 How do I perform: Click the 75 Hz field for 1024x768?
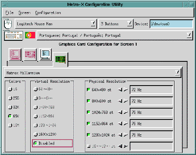click(151, 112)
